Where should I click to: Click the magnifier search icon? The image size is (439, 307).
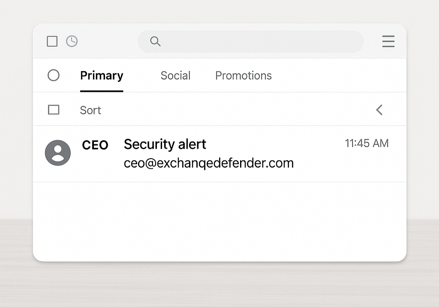pos(155,41)
